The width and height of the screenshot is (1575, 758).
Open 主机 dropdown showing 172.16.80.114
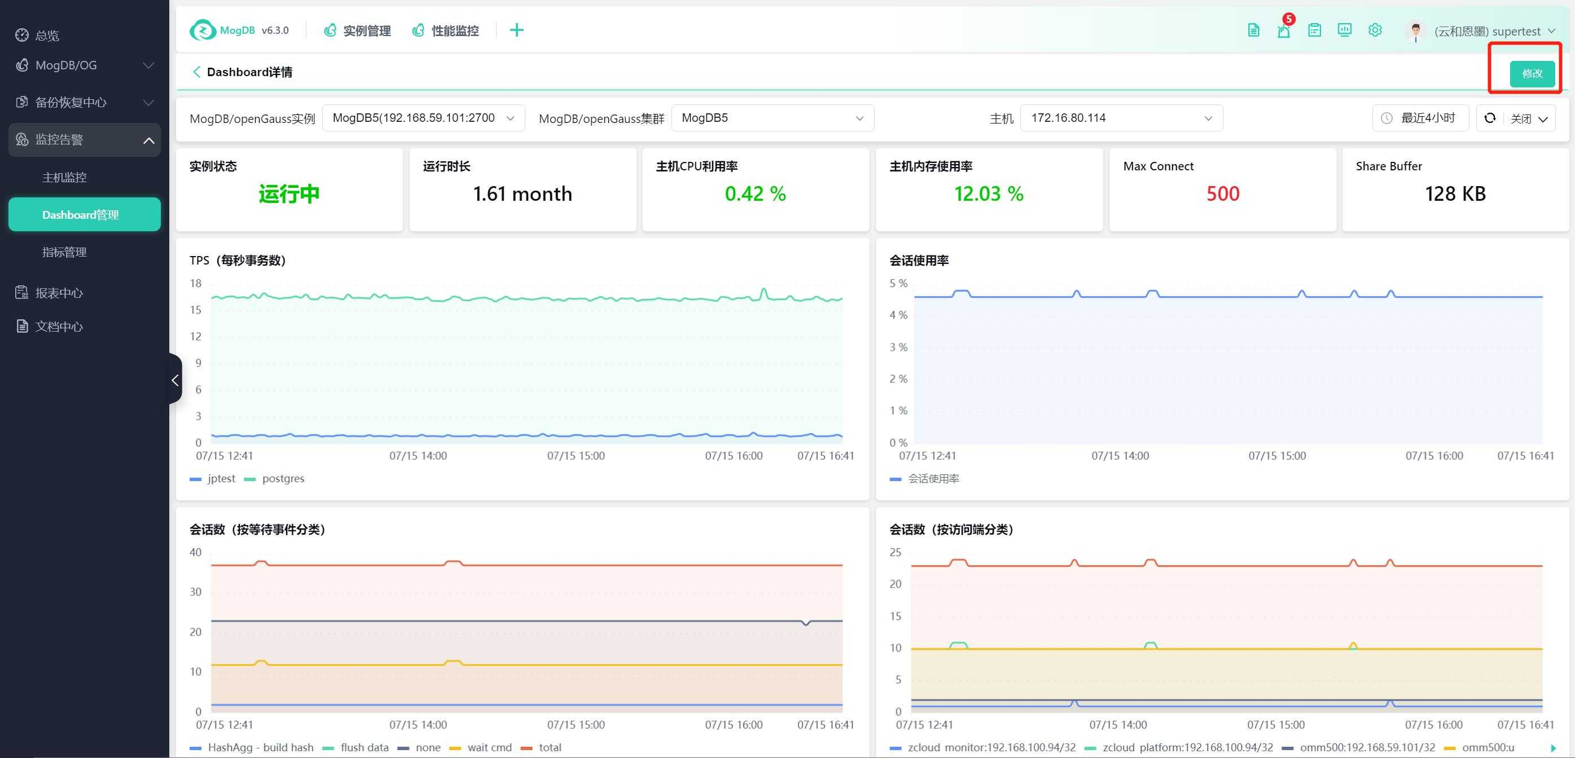(1121, 118)
